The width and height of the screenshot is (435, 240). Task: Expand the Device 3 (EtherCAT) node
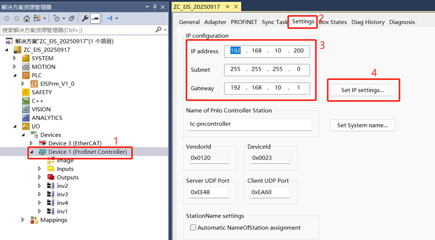coord(31,143)
